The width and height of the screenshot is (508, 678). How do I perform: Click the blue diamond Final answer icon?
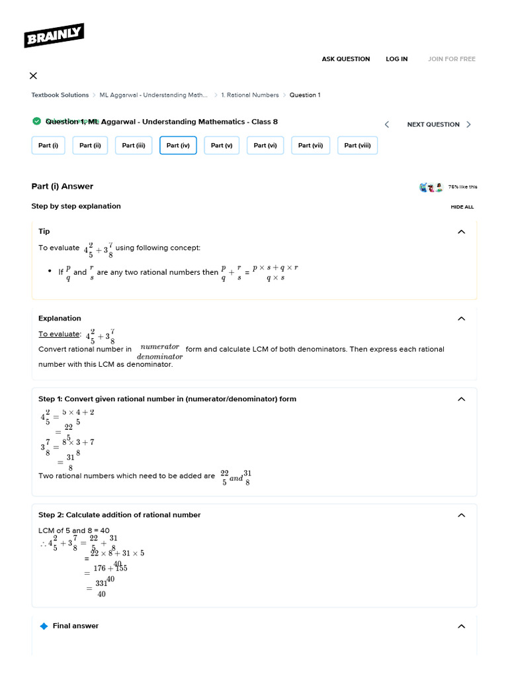[x=44, y=626]
